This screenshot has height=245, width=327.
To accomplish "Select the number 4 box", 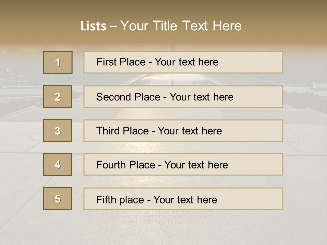I will [58, 164].
